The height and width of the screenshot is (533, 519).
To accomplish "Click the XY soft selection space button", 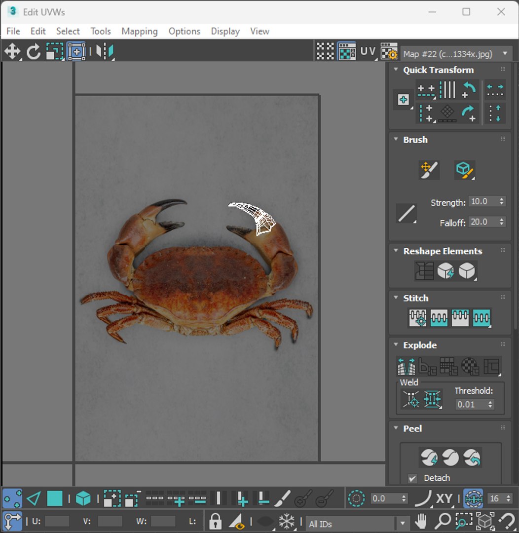I will (444, 498).
